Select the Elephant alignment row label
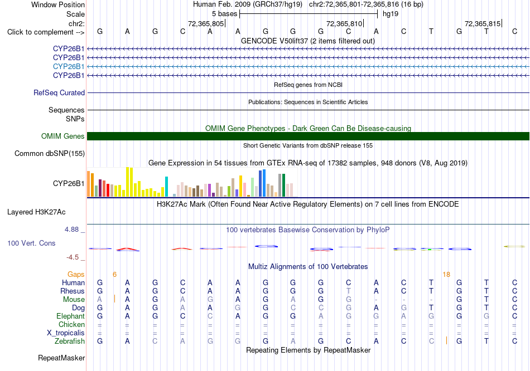The image size is (530, 371). 70,316
